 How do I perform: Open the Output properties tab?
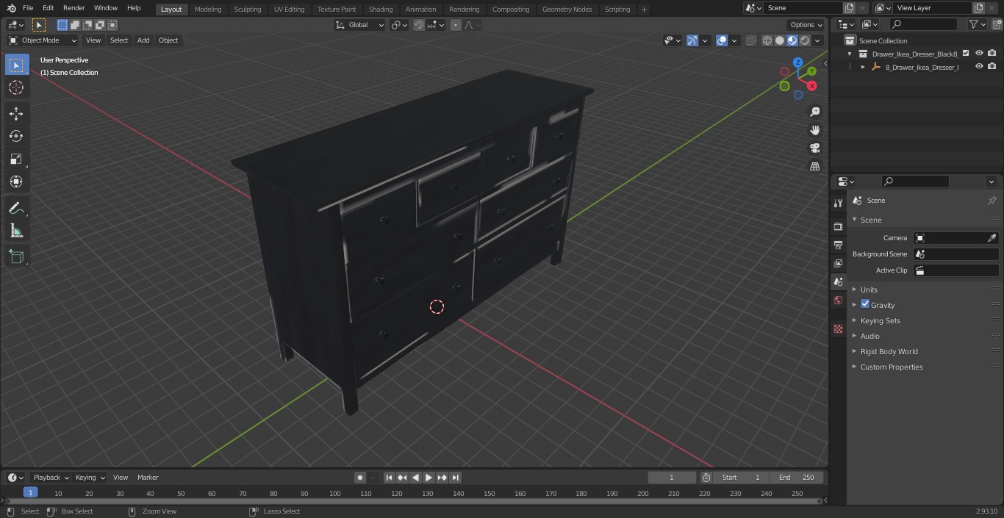tap(838, 245)
